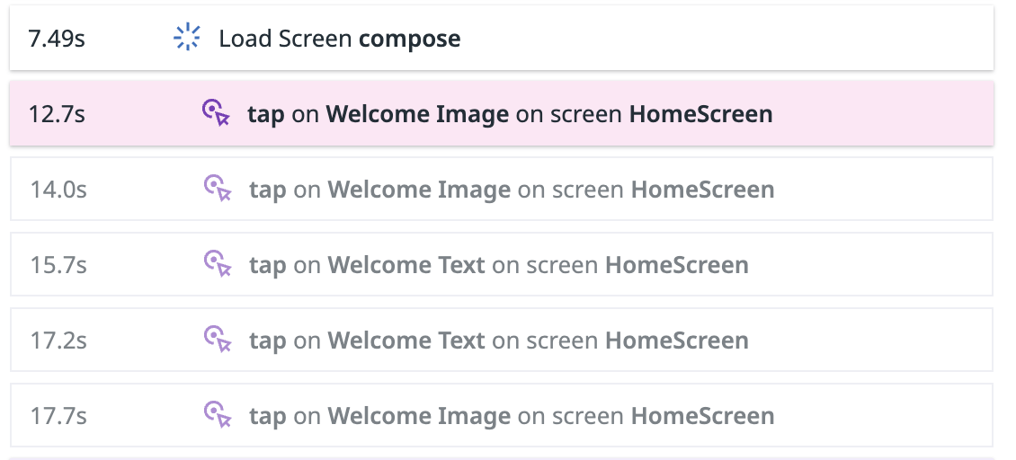The image size is (1016, 460).
Task: Click the Welcome Text label in the 17.2s row
Action: click(406, 341)
